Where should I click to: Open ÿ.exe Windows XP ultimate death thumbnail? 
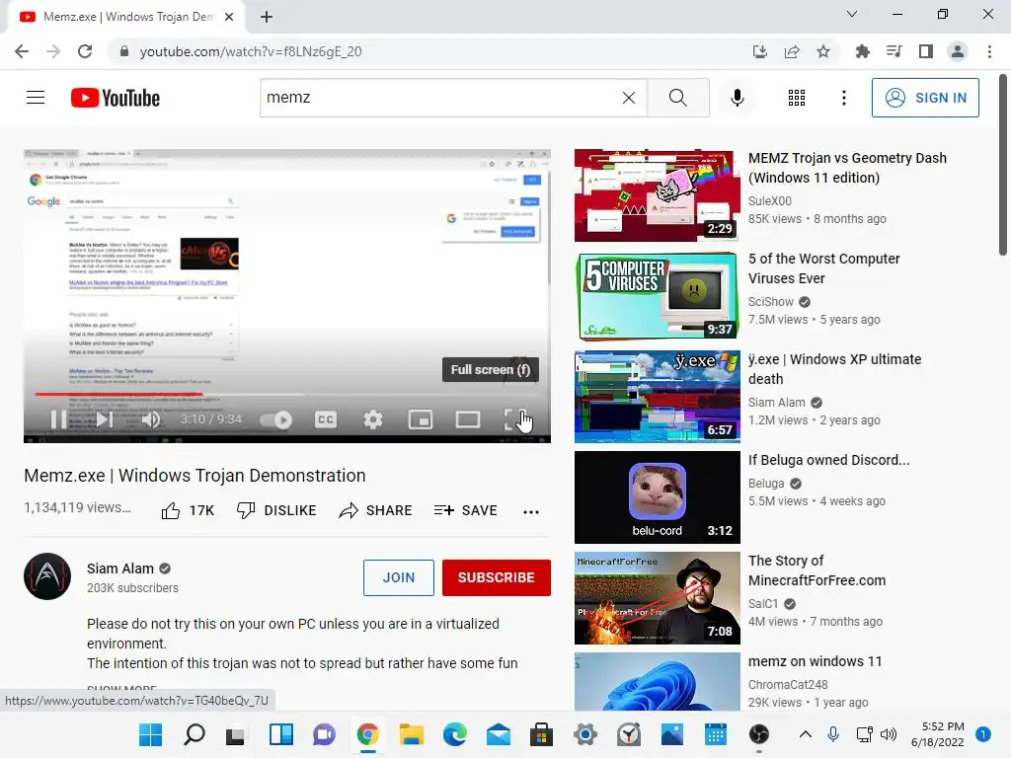657,397
